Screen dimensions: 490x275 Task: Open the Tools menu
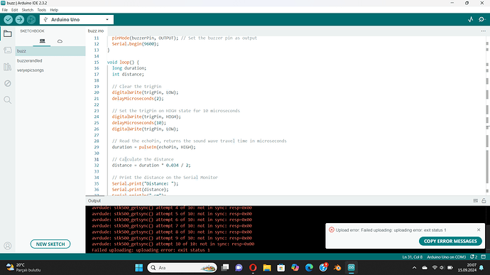pyautogui.click(x=42, y=10)
